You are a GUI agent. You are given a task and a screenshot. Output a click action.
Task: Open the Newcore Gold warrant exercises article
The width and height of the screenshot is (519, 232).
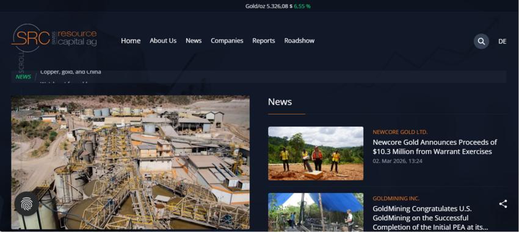click(x=435, y=147)
